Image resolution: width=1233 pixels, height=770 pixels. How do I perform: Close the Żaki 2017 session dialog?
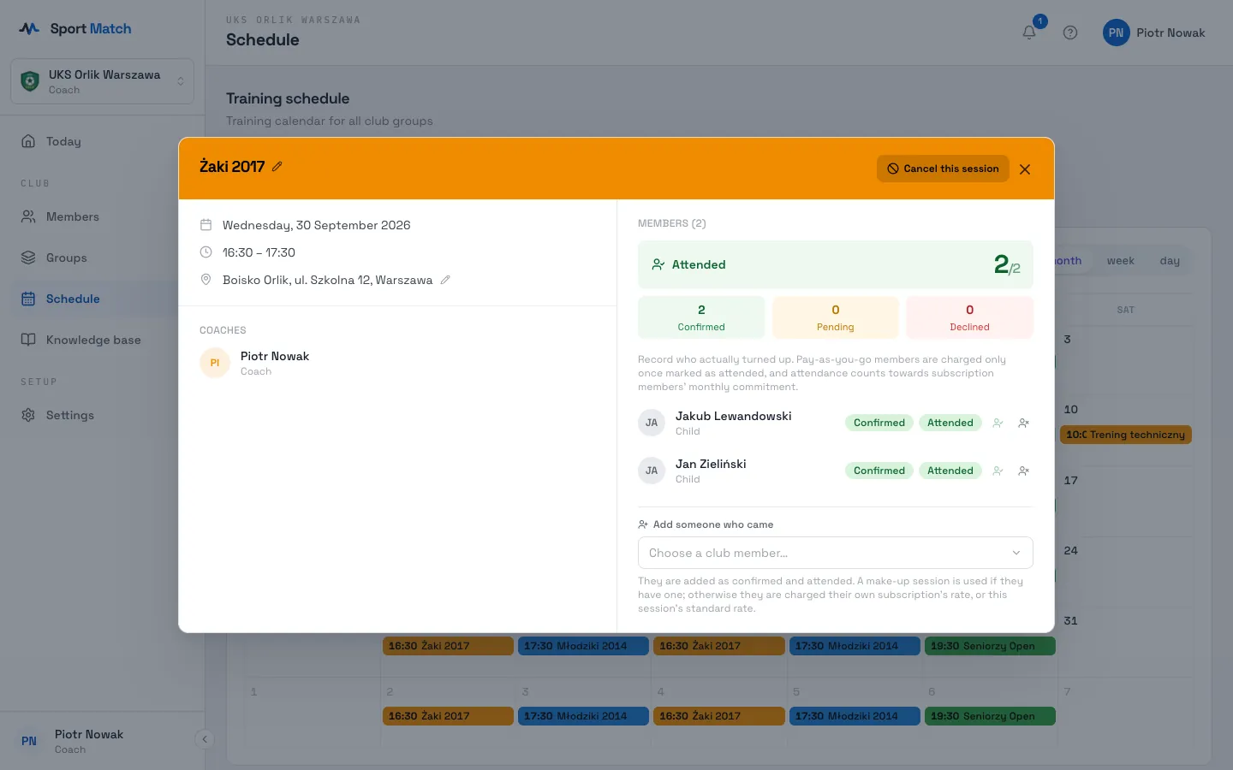click(1025, 169)
